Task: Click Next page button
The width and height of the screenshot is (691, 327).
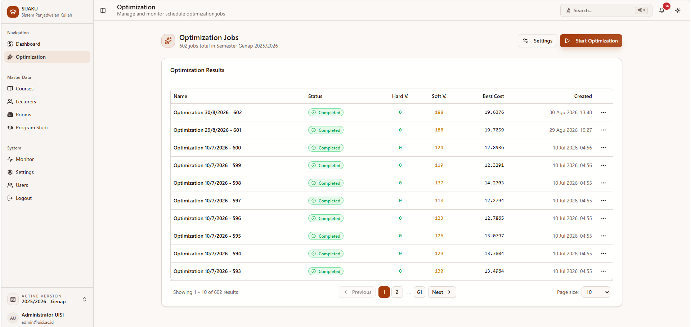Action: click(x=442, y=292)
